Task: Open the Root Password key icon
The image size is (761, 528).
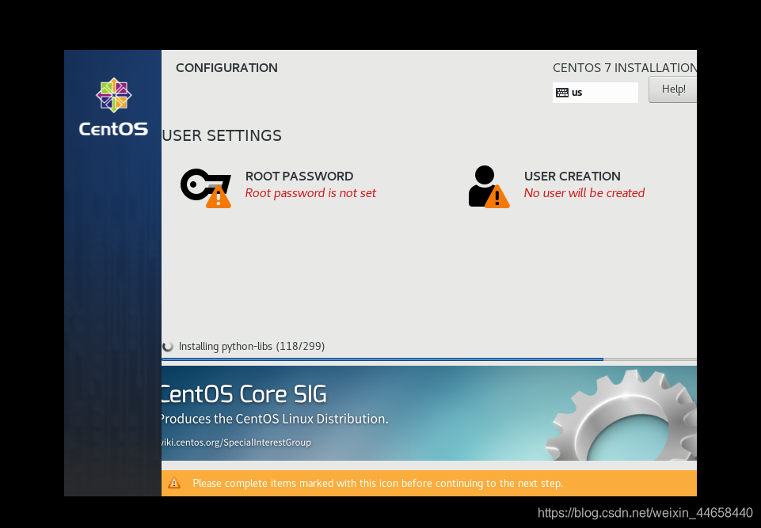Action: pos(206,188)
